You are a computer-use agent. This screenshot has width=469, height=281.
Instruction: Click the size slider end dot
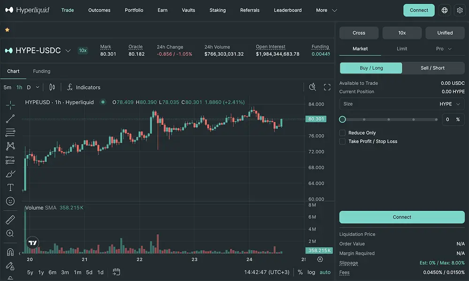pos(436,120)
